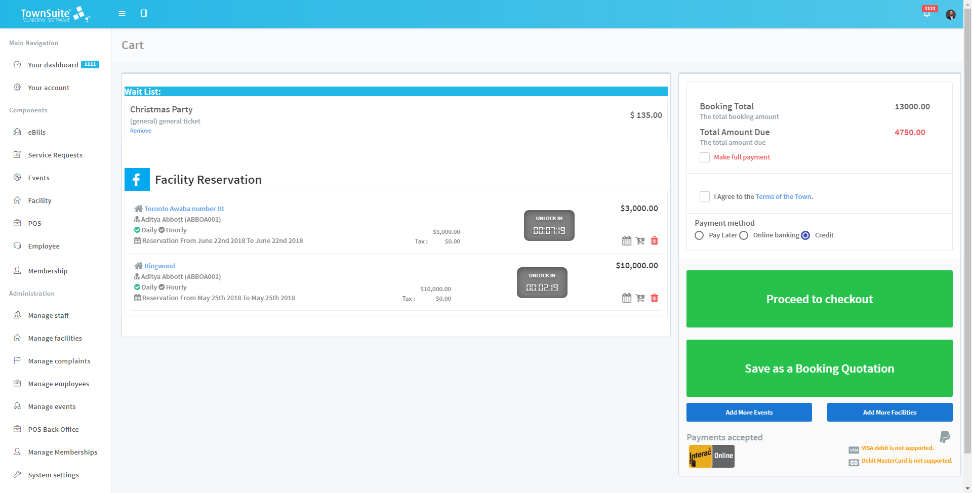Click the Facebook icon beside Facility Reservation
This screenshot has width=972, height=493.
click(137, 180)
